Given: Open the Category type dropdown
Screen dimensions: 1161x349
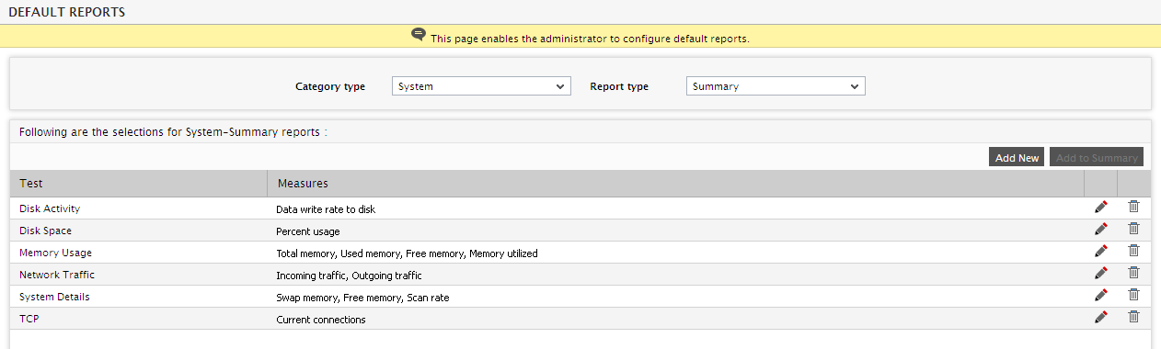Looking at the screenshot, I should [x=482, y=86].
